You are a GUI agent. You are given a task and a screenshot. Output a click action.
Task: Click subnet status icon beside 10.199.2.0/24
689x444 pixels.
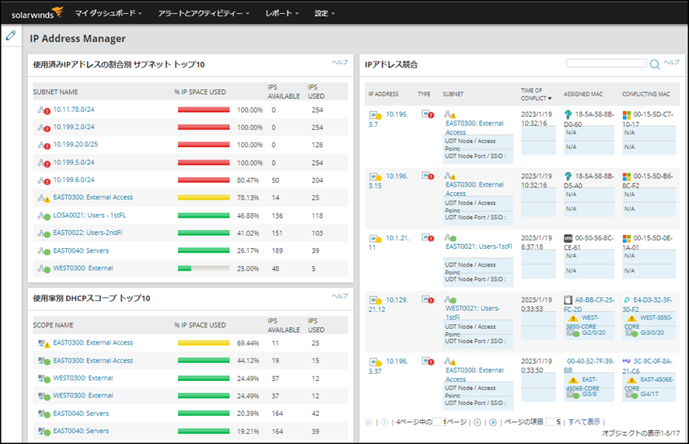tap(44, 128)
